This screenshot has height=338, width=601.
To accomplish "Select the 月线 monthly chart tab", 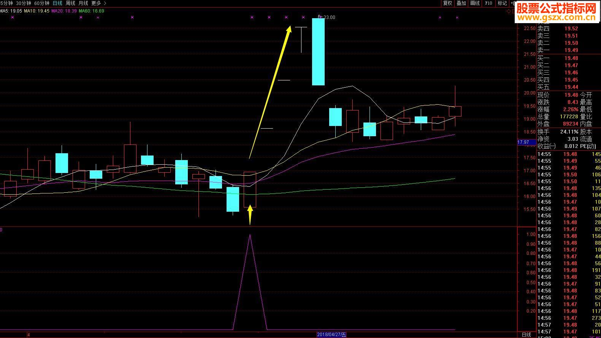I will point(83,3).
